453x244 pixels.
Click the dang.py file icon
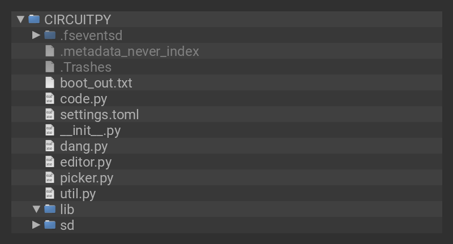point(50,146)
